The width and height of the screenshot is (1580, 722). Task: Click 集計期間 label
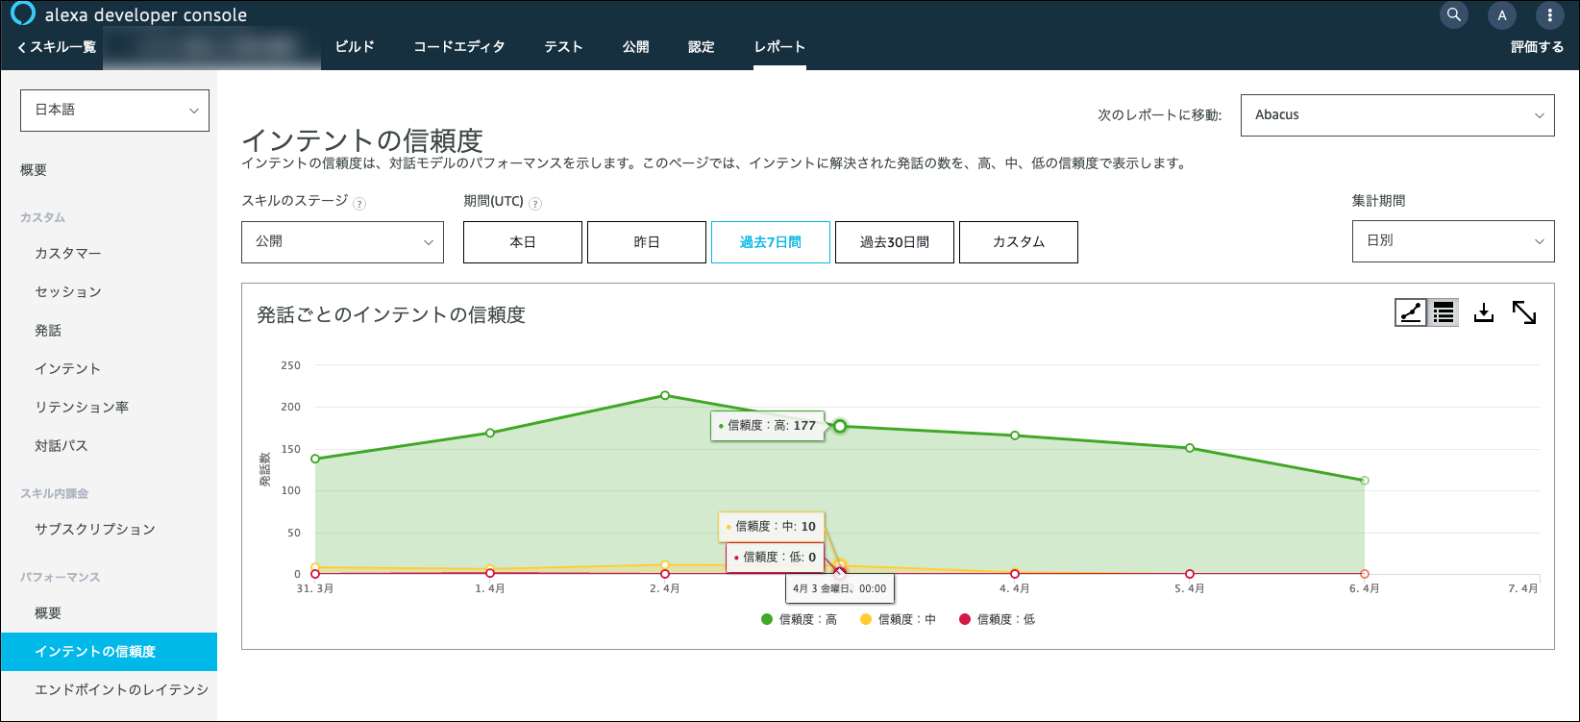click(x=1379, y=201)
